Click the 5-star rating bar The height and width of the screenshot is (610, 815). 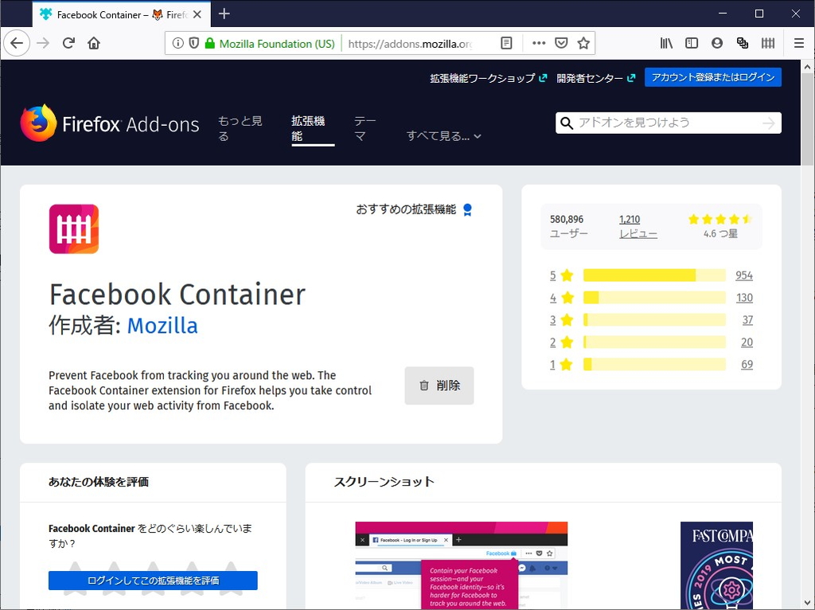(654, 275)
